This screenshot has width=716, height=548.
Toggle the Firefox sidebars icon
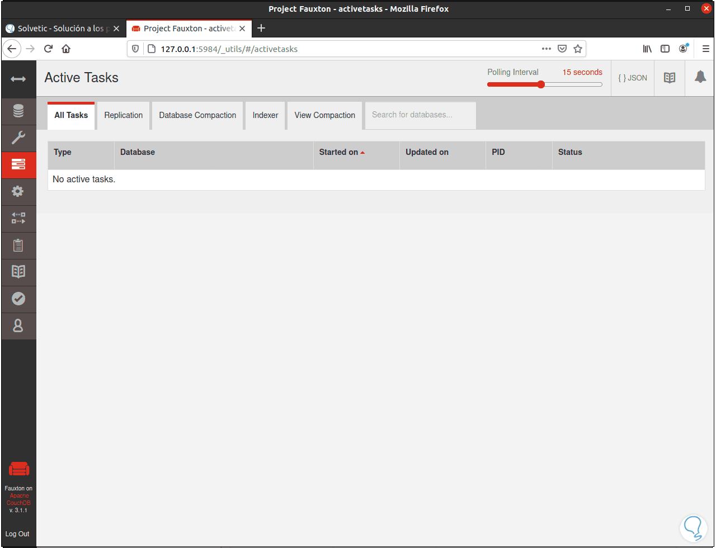(665, 49)
